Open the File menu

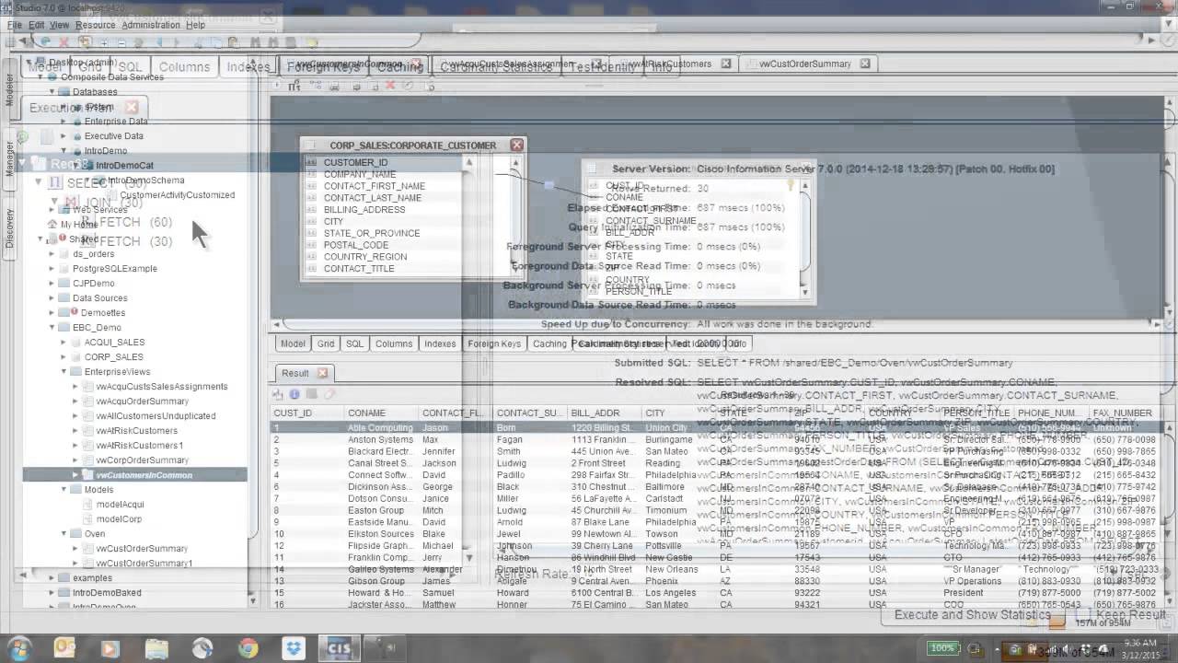tap(15, 25)
